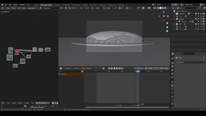Viewport: 206px width, 116px height.
Task: Click the Blender logo icon
Action: point(2,5)
